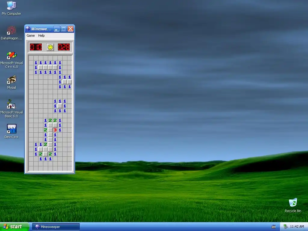This screenshot has width=308, height=231.
Task: Click the red mine counter display
Action: 36,47
